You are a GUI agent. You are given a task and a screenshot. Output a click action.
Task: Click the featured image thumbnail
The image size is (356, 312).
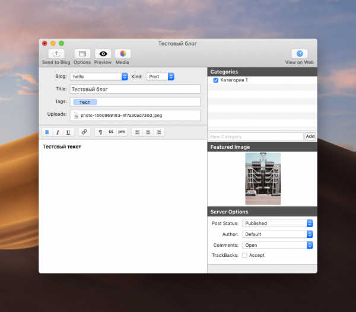click(x=263, y=179)
